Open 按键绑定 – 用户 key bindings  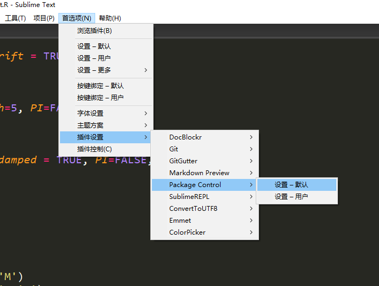tap(106, 98)
